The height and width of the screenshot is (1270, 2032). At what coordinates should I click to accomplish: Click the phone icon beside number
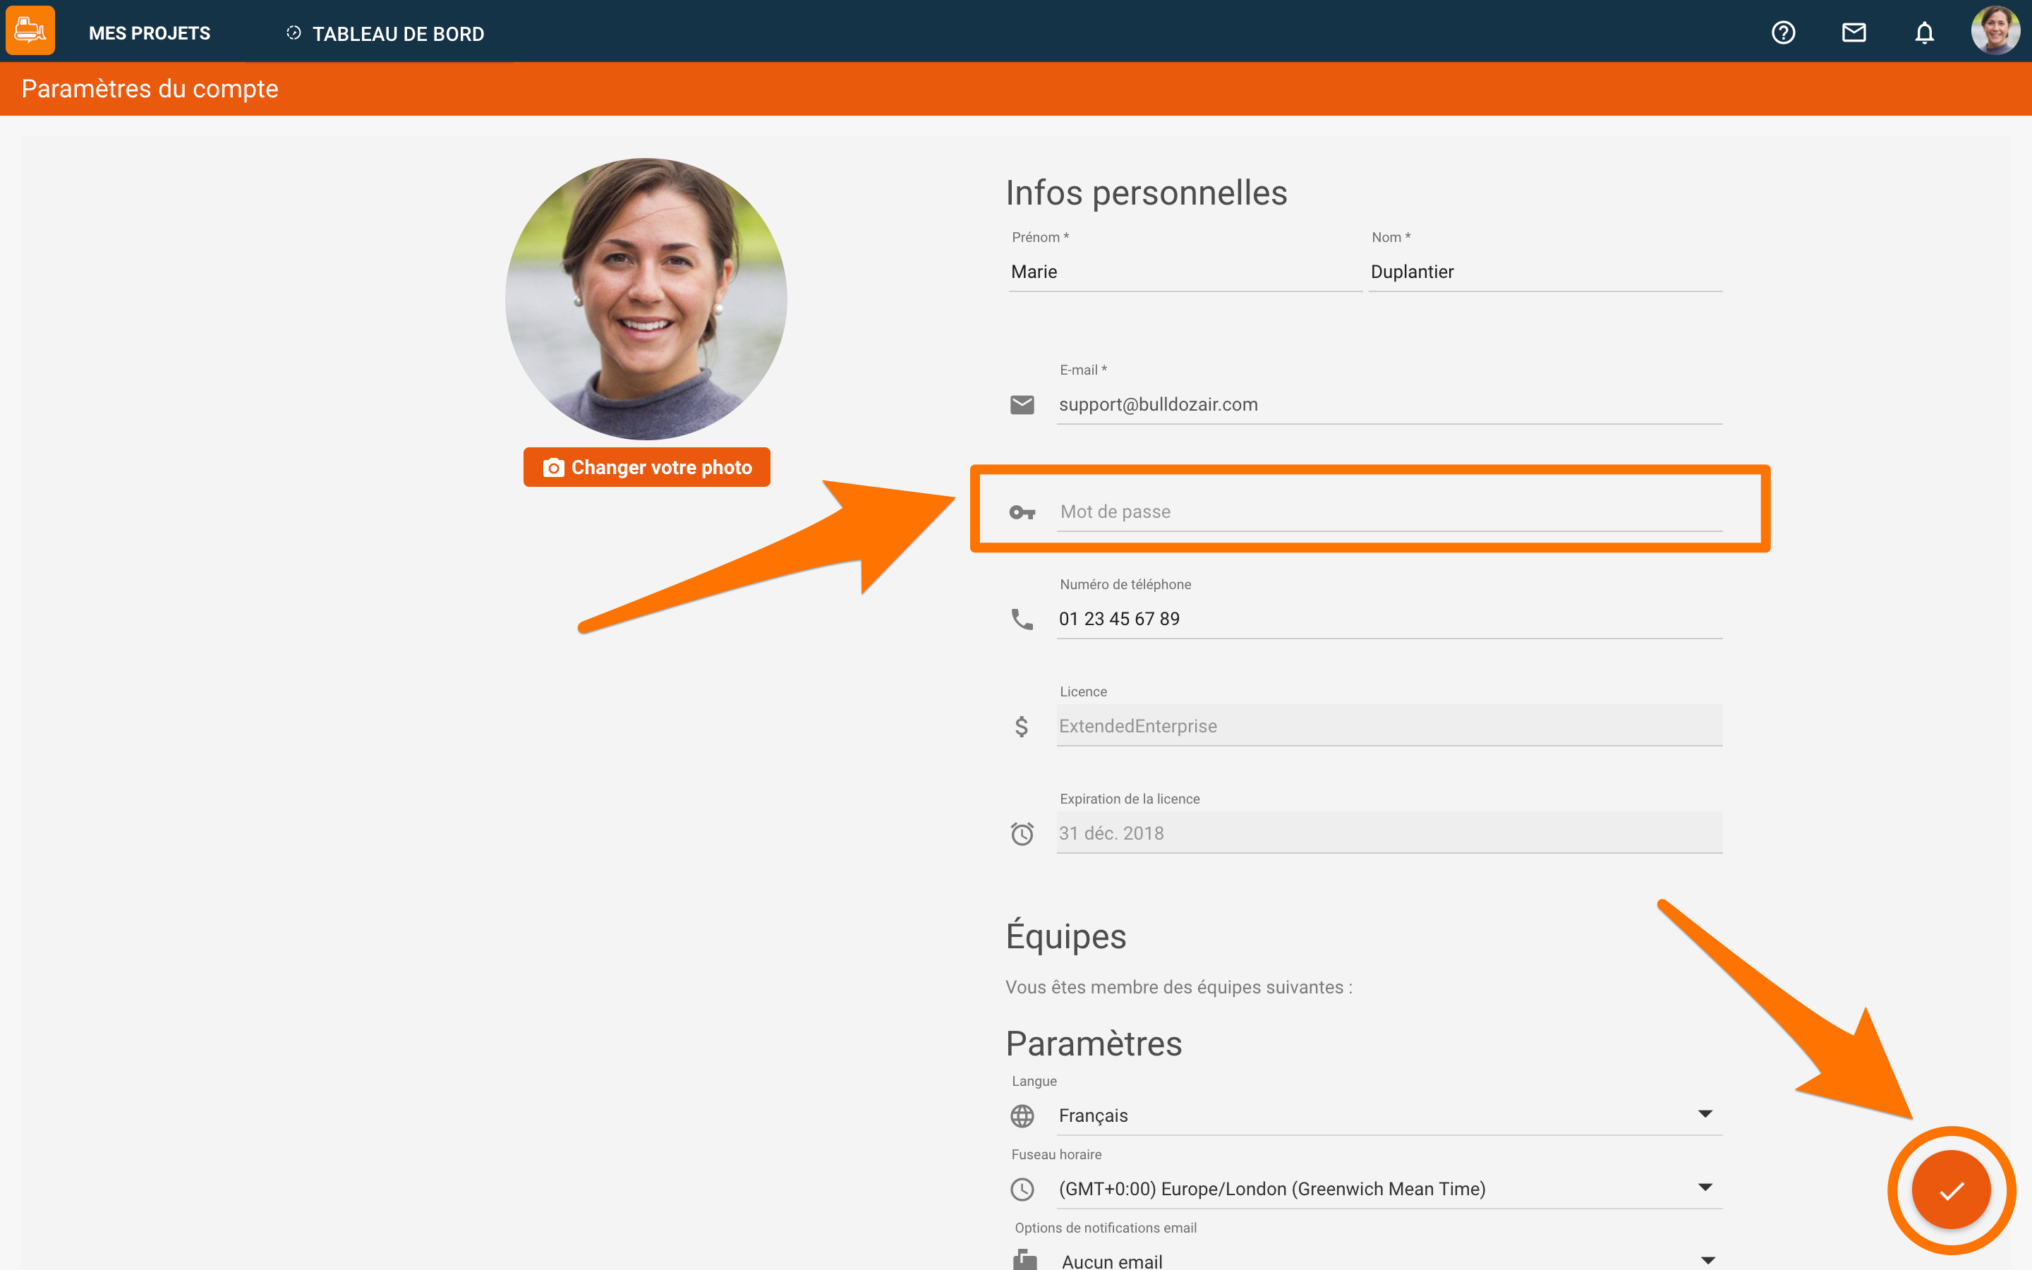coord(1022,619)
